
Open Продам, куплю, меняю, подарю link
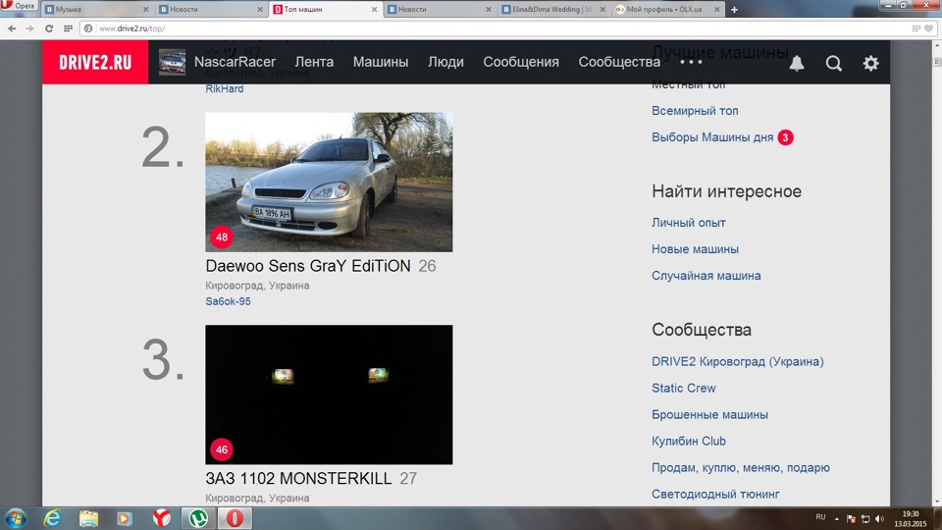(741, 467)
